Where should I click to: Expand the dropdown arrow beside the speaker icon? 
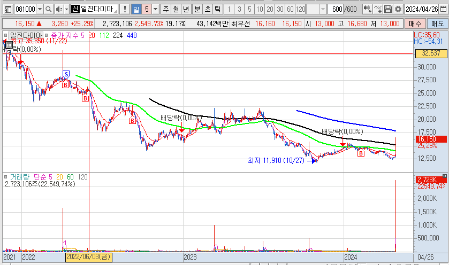click(66, 10)
